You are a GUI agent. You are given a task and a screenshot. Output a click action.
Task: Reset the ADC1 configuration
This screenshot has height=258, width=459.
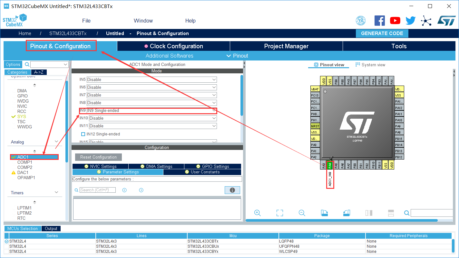98,157
